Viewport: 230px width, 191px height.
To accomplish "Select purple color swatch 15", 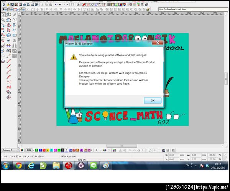I will click(x=89, y=150).
